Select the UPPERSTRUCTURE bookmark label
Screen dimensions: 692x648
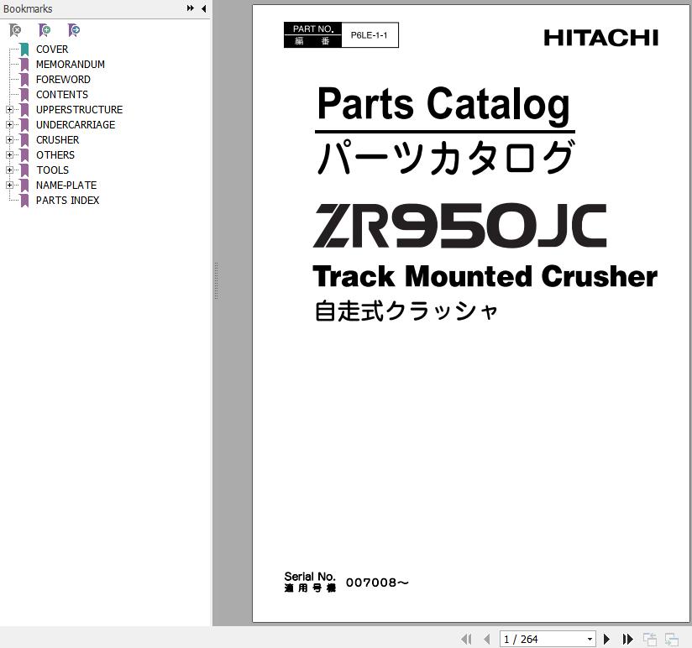(80, 109)
